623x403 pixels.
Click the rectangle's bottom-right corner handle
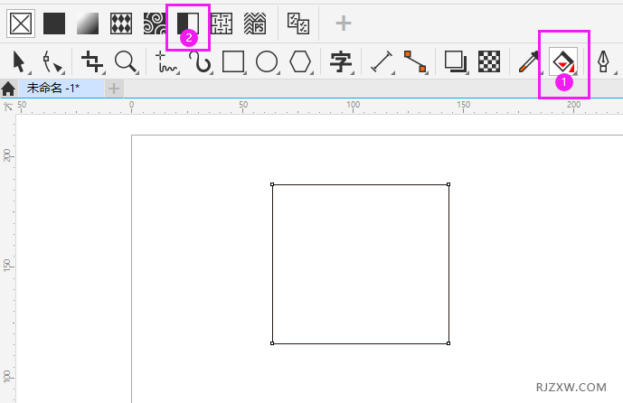point(448,343)
